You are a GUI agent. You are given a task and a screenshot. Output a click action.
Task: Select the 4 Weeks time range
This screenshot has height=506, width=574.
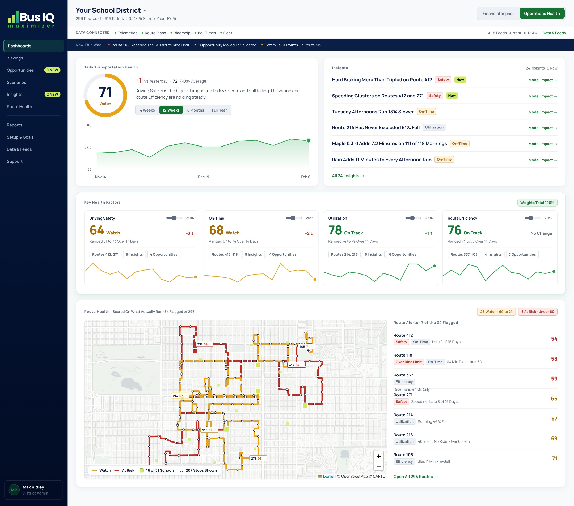pyautogui.click(x=147, y=110)
